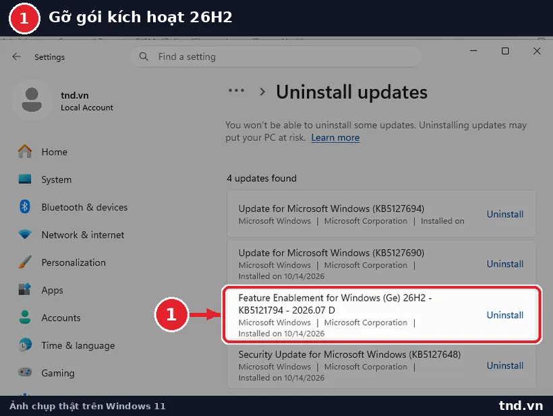Screen dimensions: 553x416
Task: Open Personalization settings
Action: [74, 263]
